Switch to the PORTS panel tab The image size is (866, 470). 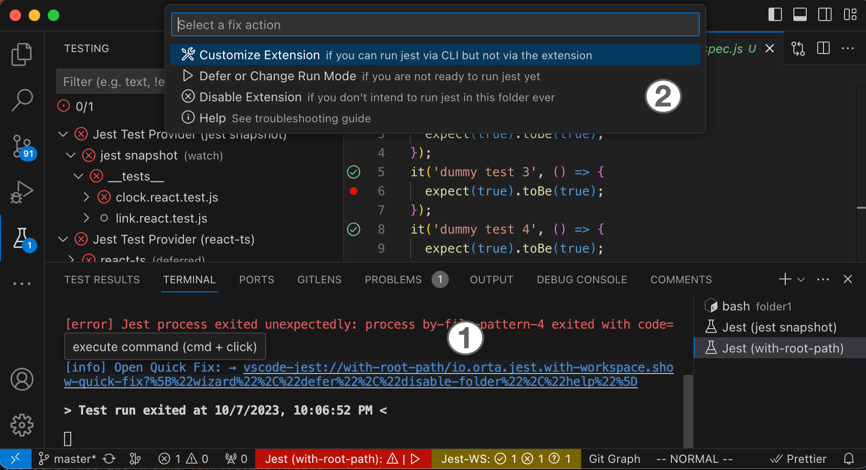pyautogui.click(x=257, y=279)
